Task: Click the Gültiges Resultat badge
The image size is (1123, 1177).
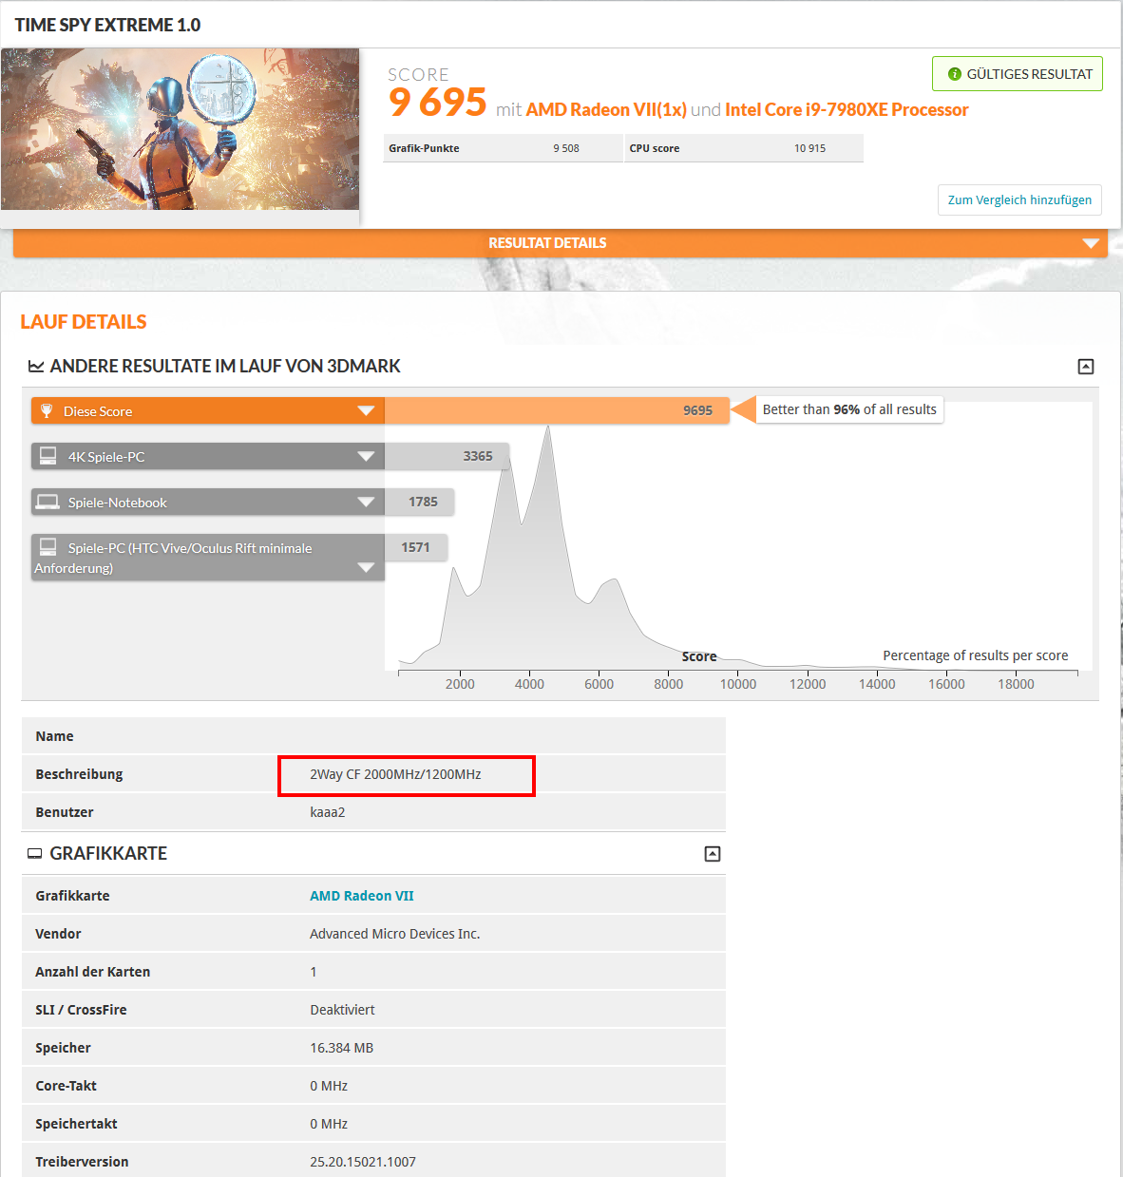Action: [1018, 74]
